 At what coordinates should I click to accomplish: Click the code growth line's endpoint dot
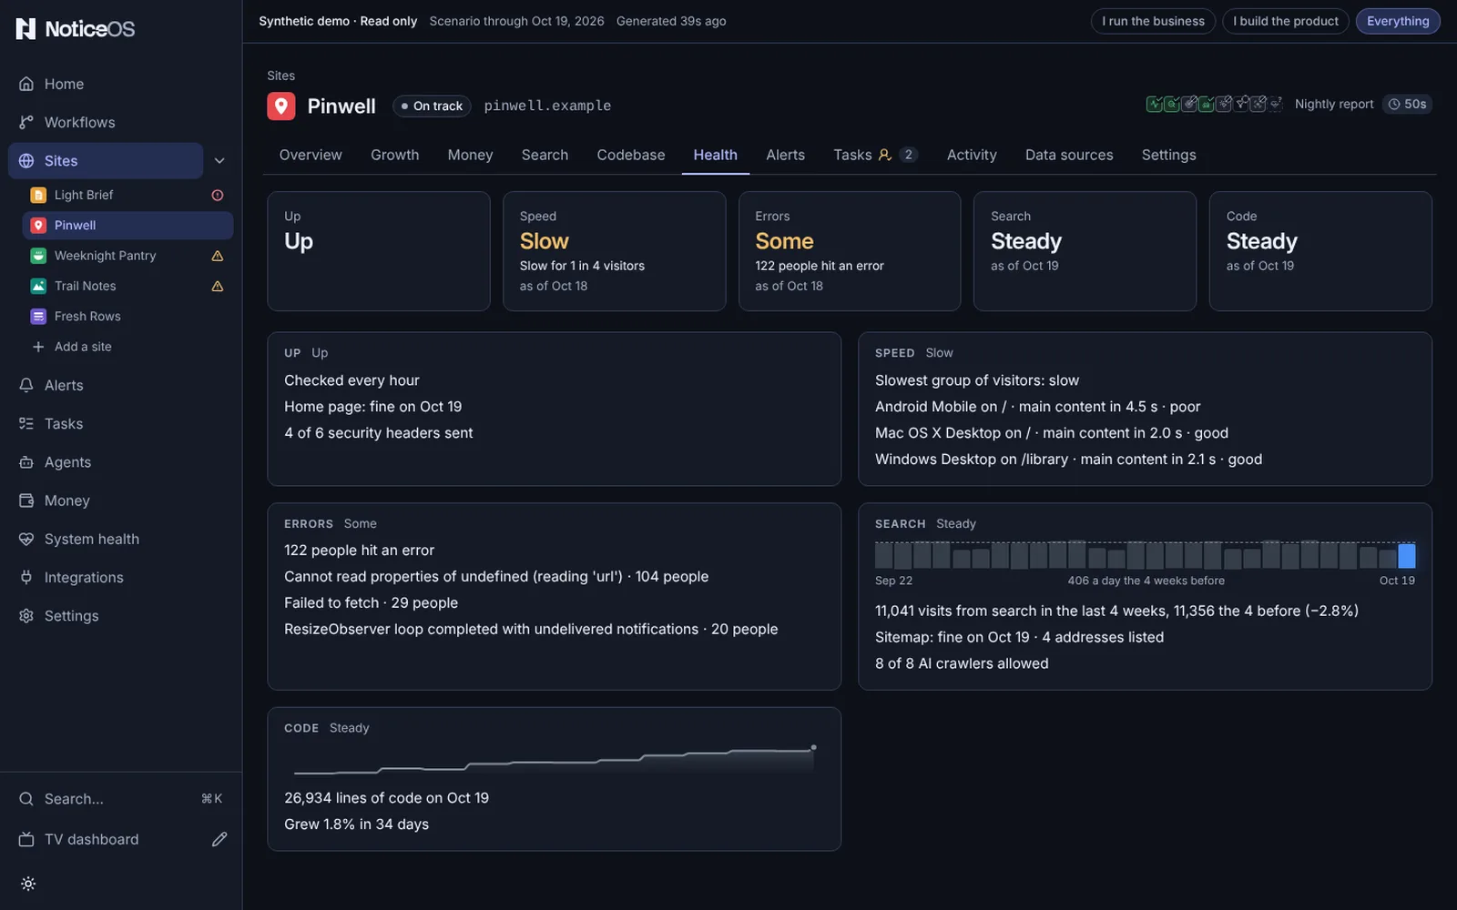click(813, 747)
